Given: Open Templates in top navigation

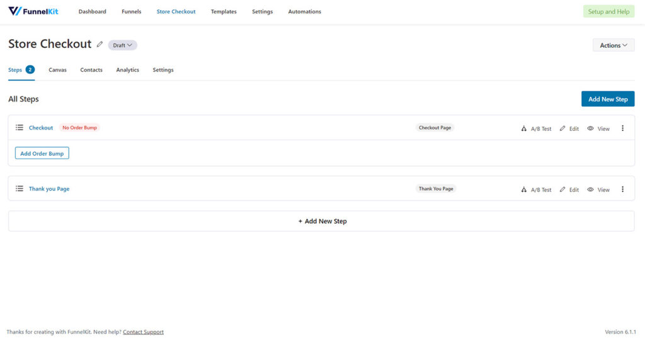Looking at the screenshot, I should click(x=224, y=11).
